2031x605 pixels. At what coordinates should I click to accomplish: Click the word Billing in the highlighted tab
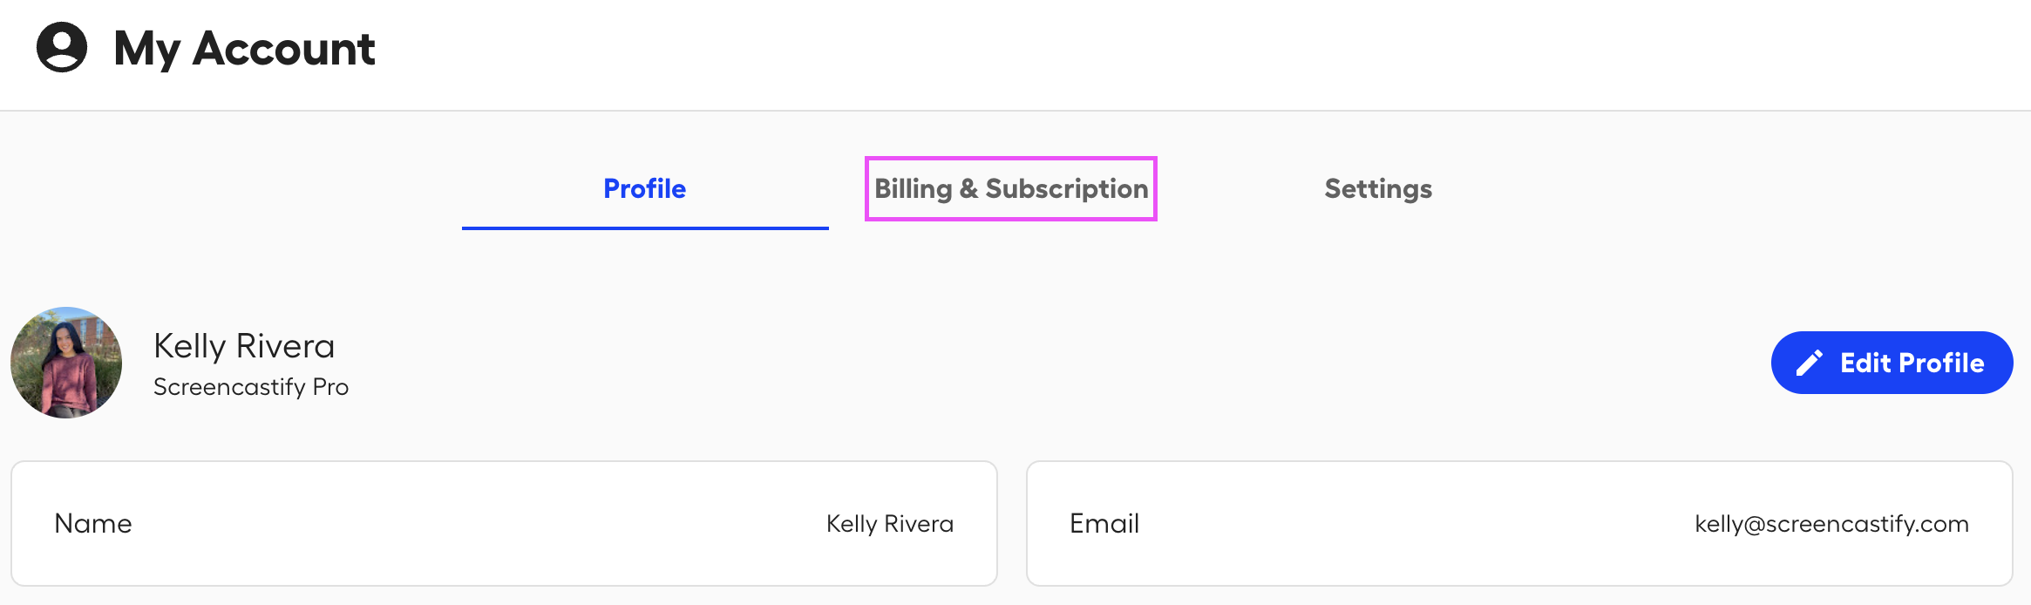(x=914, y=189)
